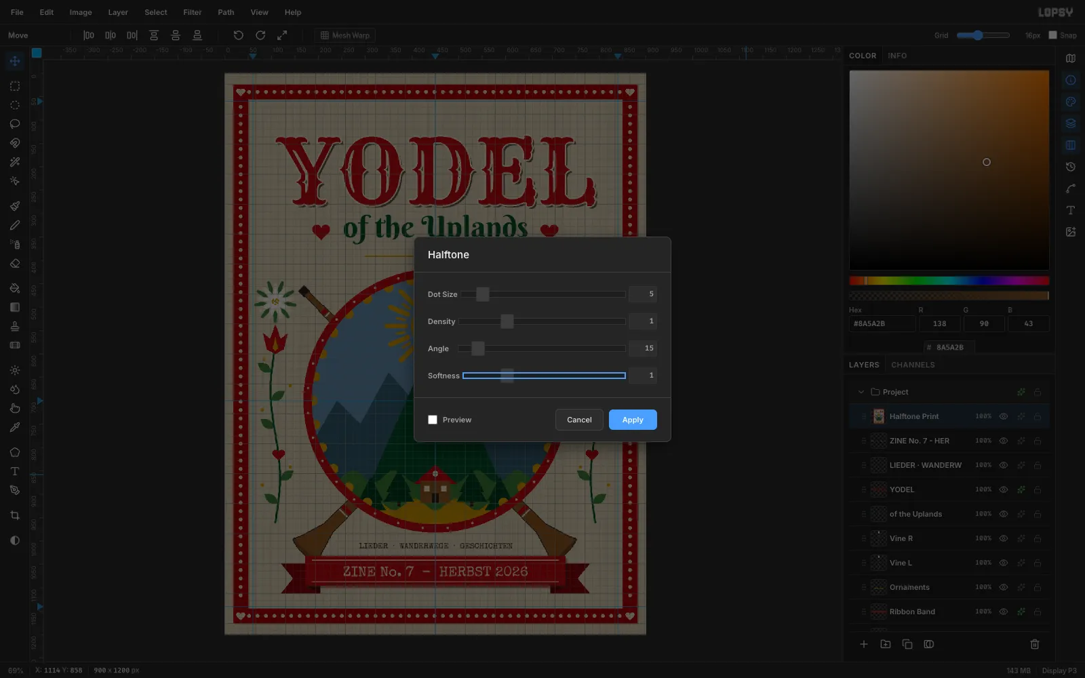Hide the YODEL layer
The image size is (1085, 678).
click(x=1004, y=490)
